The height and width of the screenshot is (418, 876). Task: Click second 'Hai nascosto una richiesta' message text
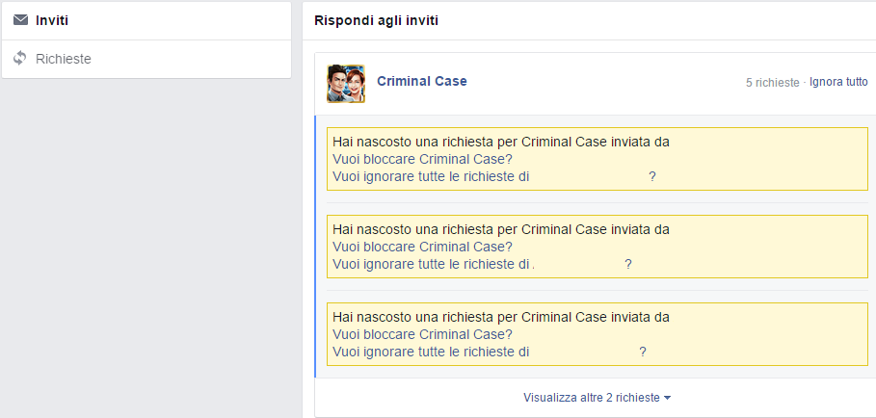[500, 229]
